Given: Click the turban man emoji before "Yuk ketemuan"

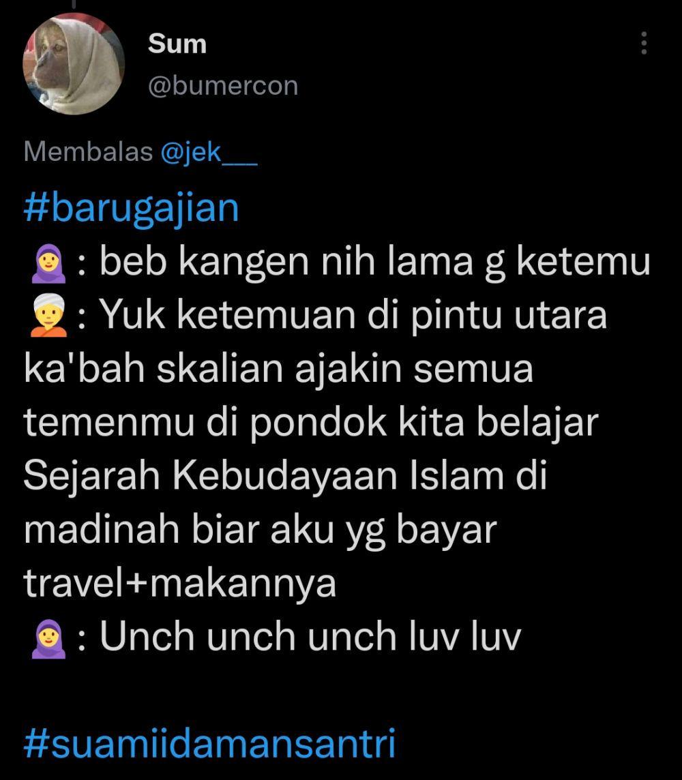Looking at the screenshot, I should click(x=48, y=316).
